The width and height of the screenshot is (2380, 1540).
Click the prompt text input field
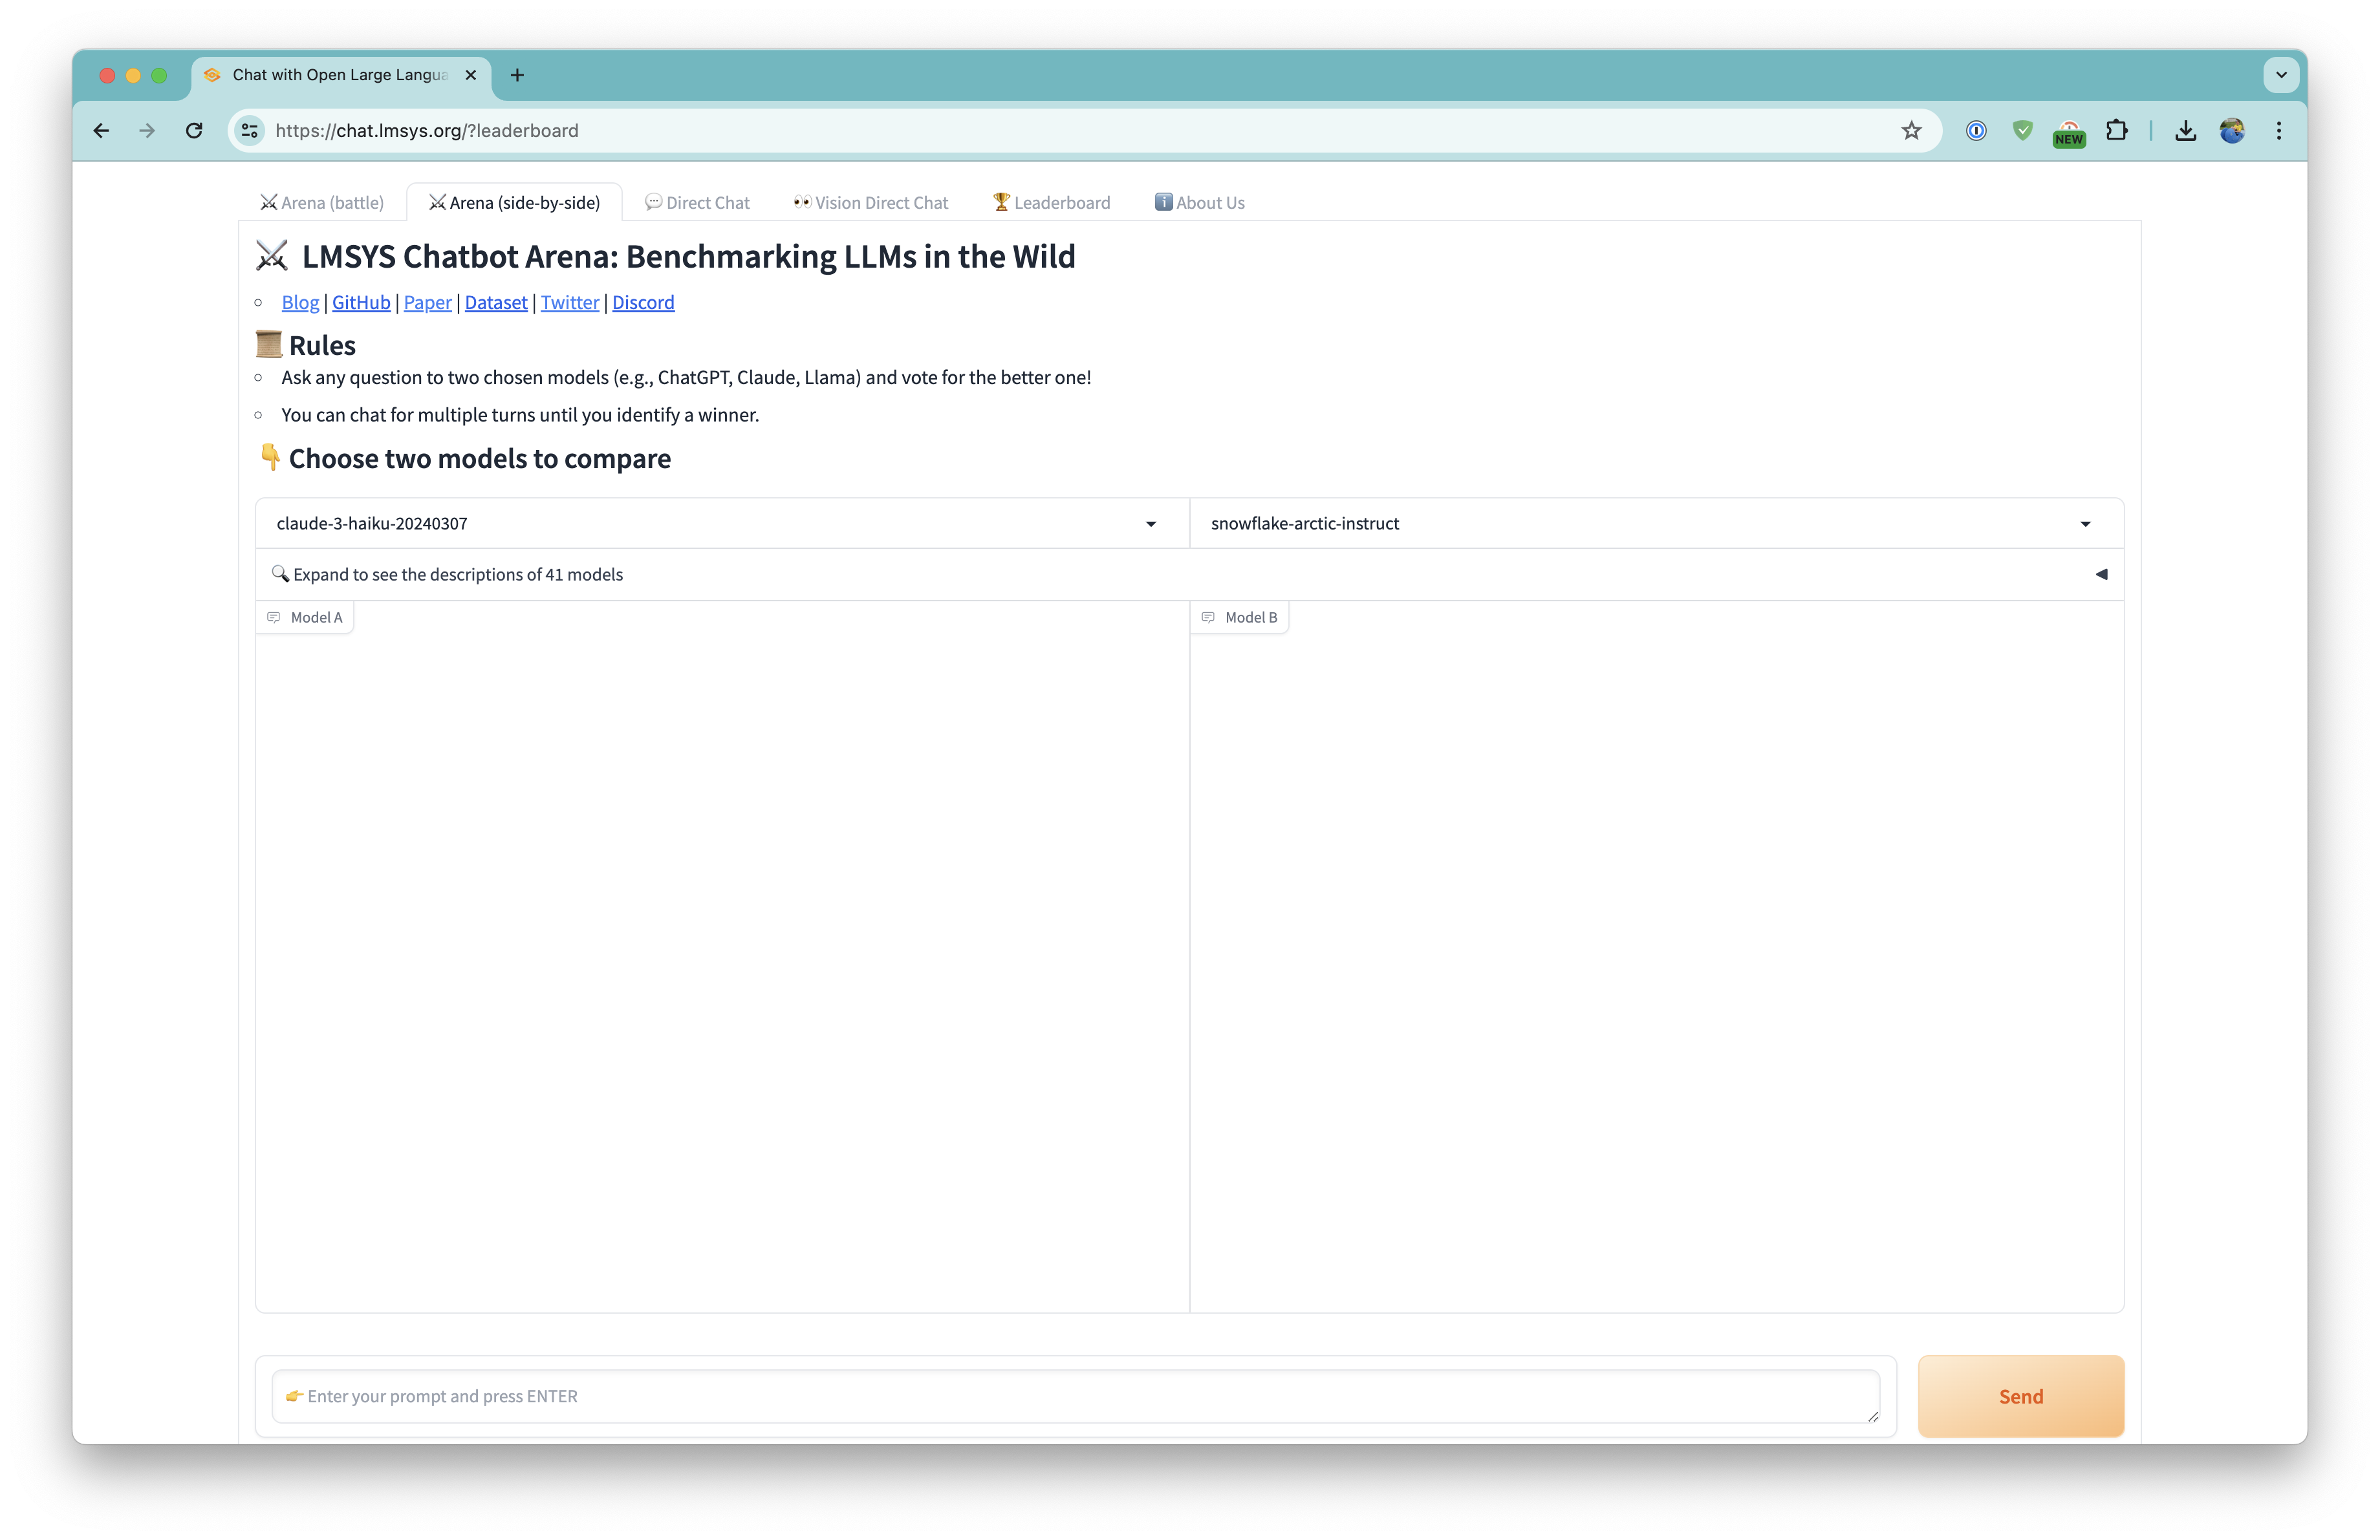point(1075,1396)
